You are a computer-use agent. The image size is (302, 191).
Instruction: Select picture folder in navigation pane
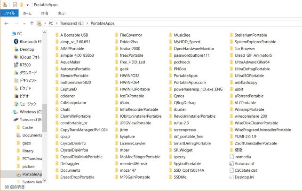pyautogui.click(x=25, y=167)
